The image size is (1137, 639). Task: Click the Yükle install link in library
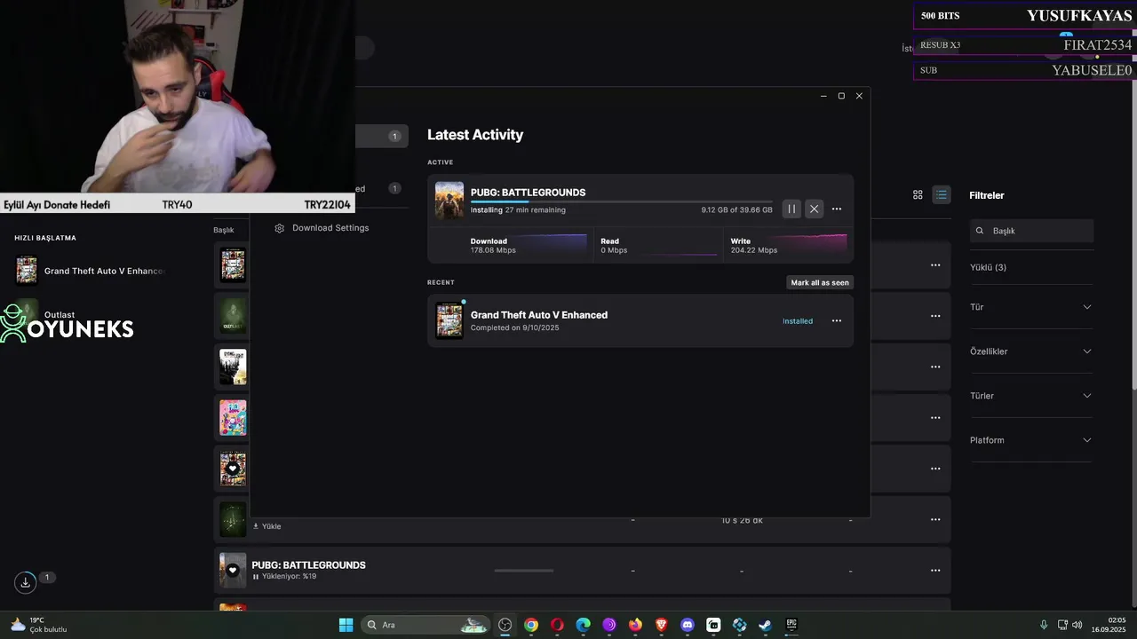click(267, 526)
